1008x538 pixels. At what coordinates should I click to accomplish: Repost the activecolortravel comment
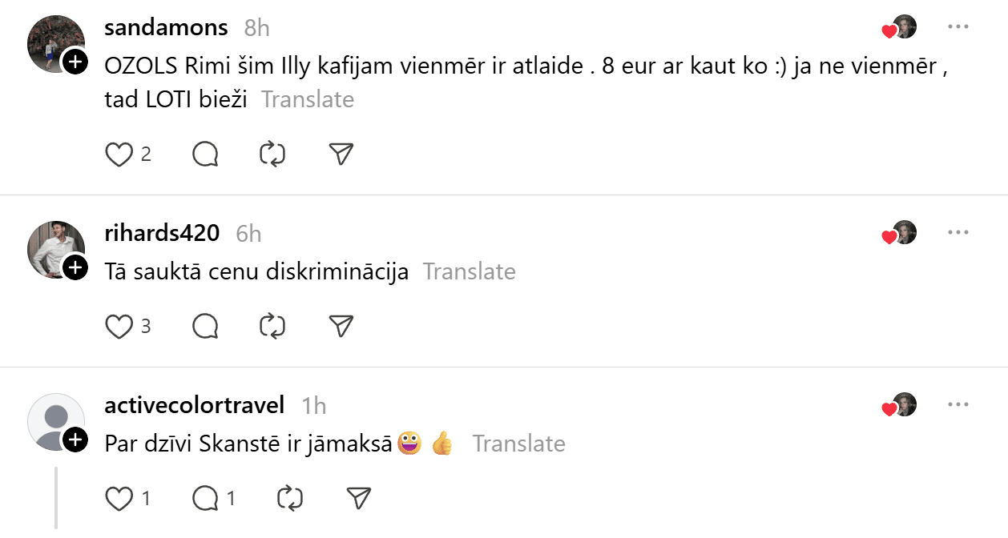pos(289,499)
